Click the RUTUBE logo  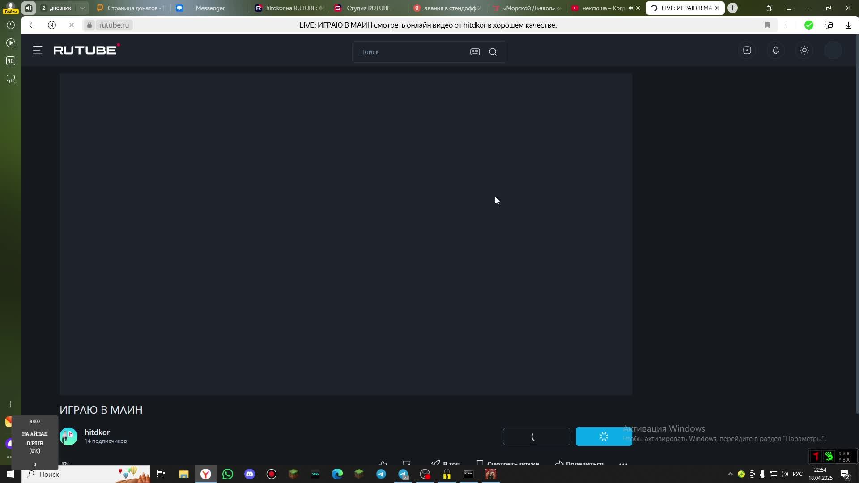pyautogui.click(x=86, y=50)
